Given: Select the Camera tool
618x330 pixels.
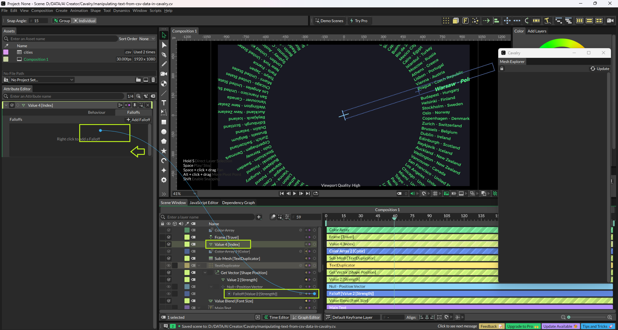Looking at the screenshot, I should [164, 74].
